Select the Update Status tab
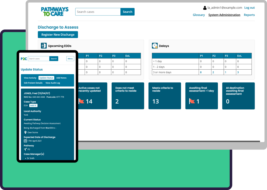267x190 pixels. point(46,78)
